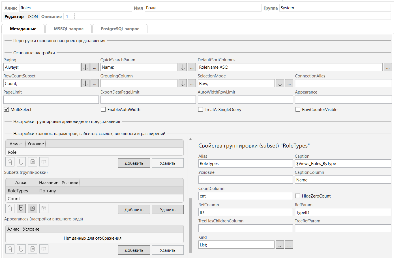Uncheck the MultiSelect checkbox
This screenshot has height=258, width=394.
click(6, 109)
